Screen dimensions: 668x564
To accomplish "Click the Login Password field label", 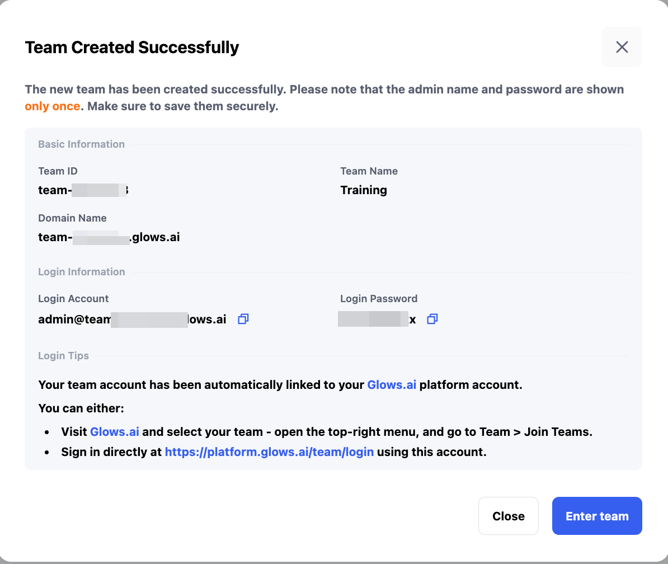I will coord(379,299).
